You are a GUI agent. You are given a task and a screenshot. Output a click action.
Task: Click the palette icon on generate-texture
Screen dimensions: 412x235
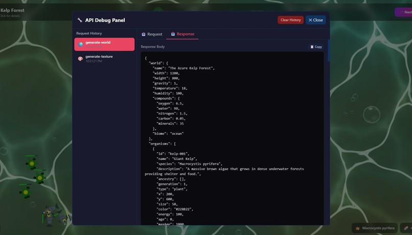(x=80, y=59)
